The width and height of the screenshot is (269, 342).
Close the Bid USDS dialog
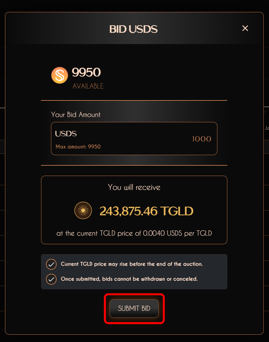tap(245, 28)
